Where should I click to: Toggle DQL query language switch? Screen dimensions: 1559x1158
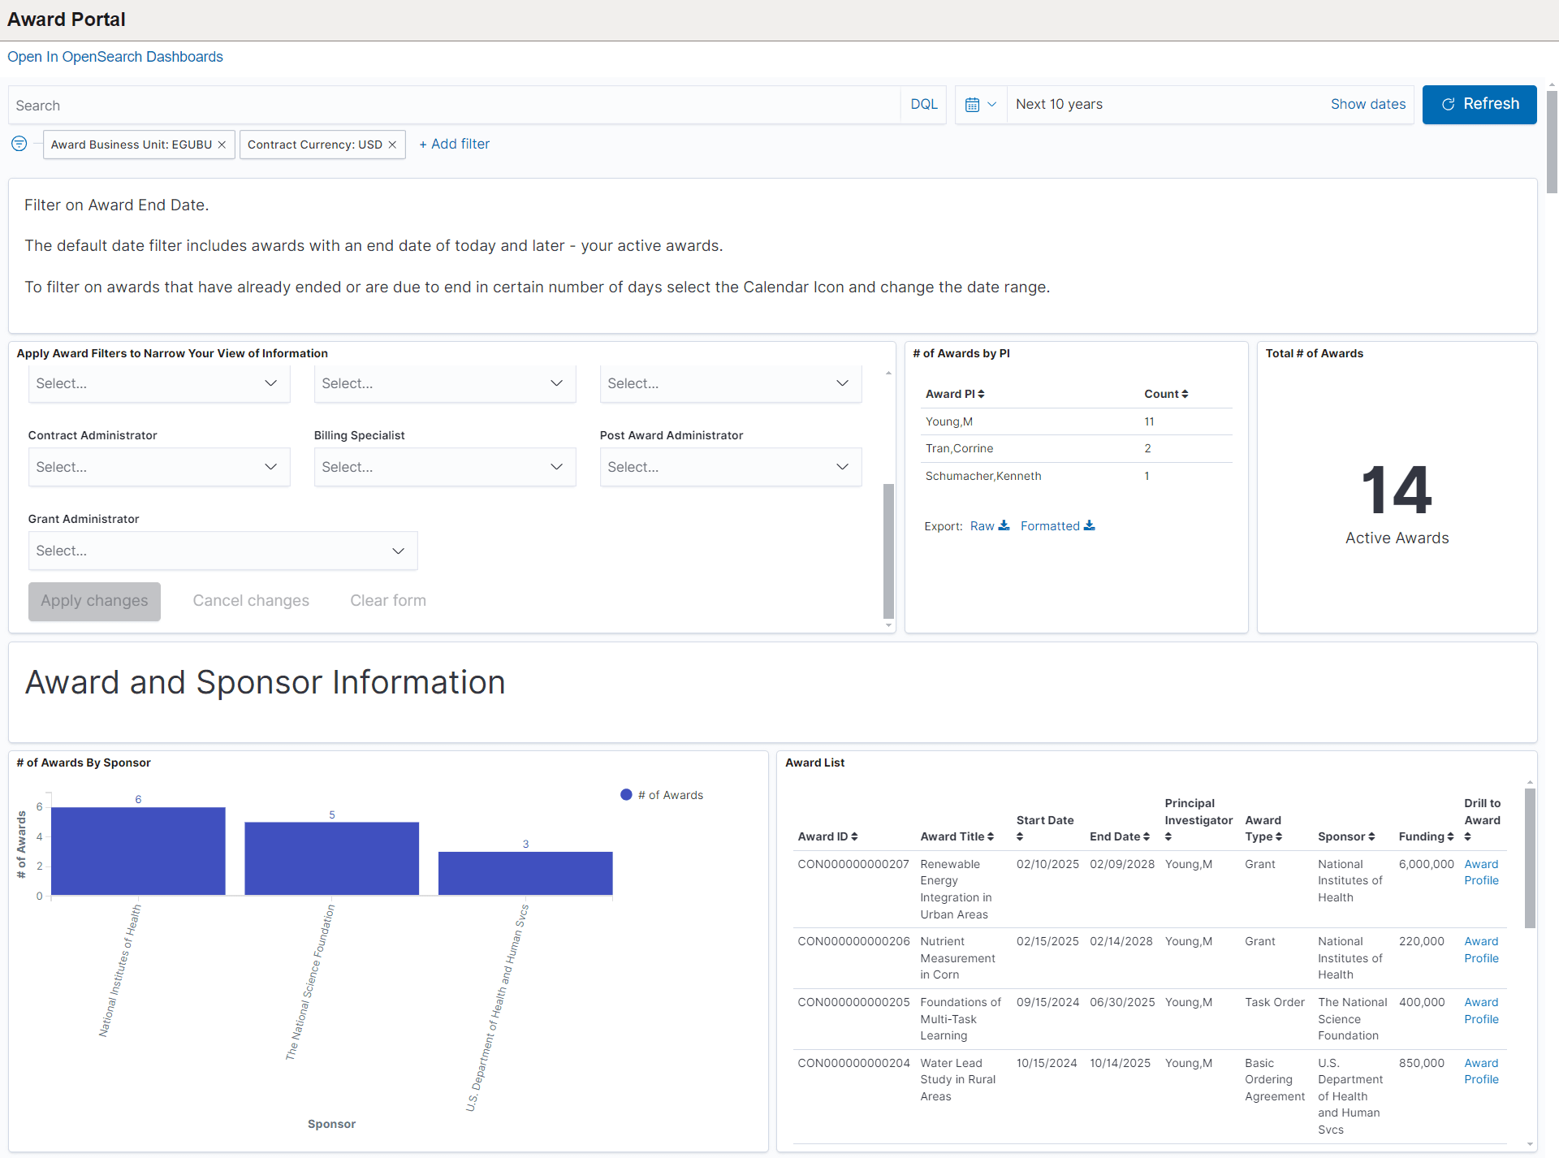[x=923, y=105]
